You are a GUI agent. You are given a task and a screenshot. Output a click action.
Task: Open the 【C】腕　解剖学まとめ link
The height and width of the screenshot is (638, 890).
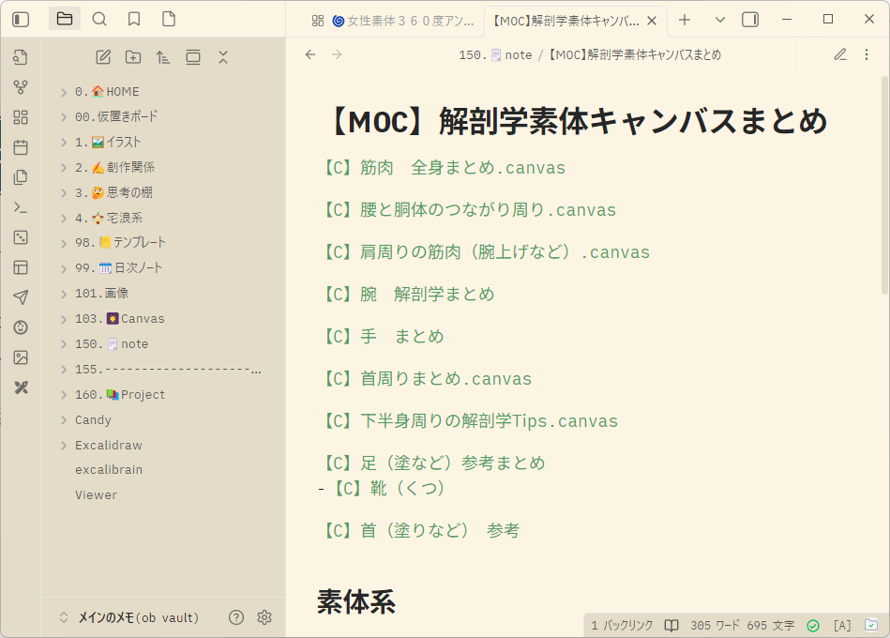pos(407,295)
